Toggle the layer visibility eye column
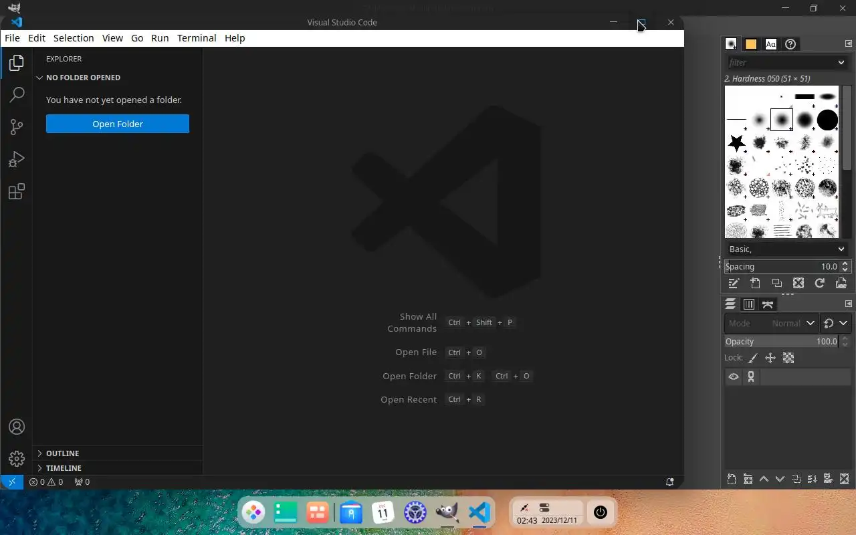Screen dimensions: 856x535 click(x=734, y=377)
